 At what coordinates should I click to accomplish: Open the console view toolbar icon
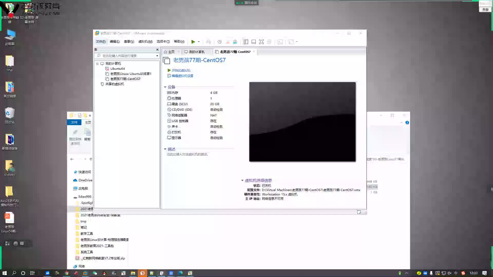[280, 42]
